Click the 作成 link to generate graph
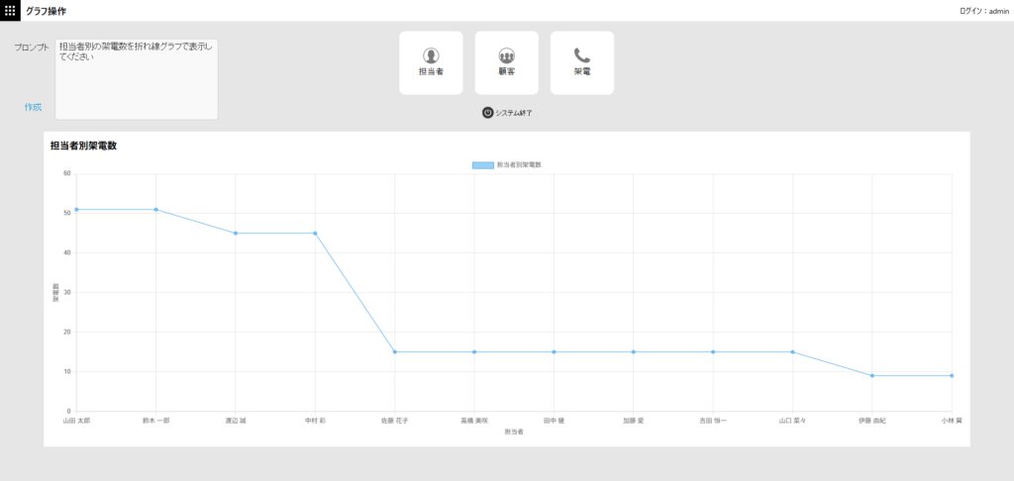1014x481 pixels. pyautogui.click(x=33, y=107)
